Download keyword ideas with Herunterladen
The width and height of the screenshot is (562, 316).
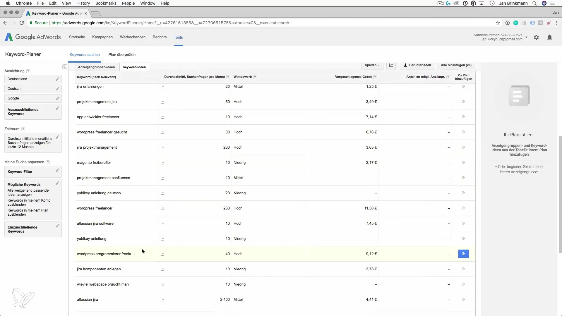coord(417,65)
